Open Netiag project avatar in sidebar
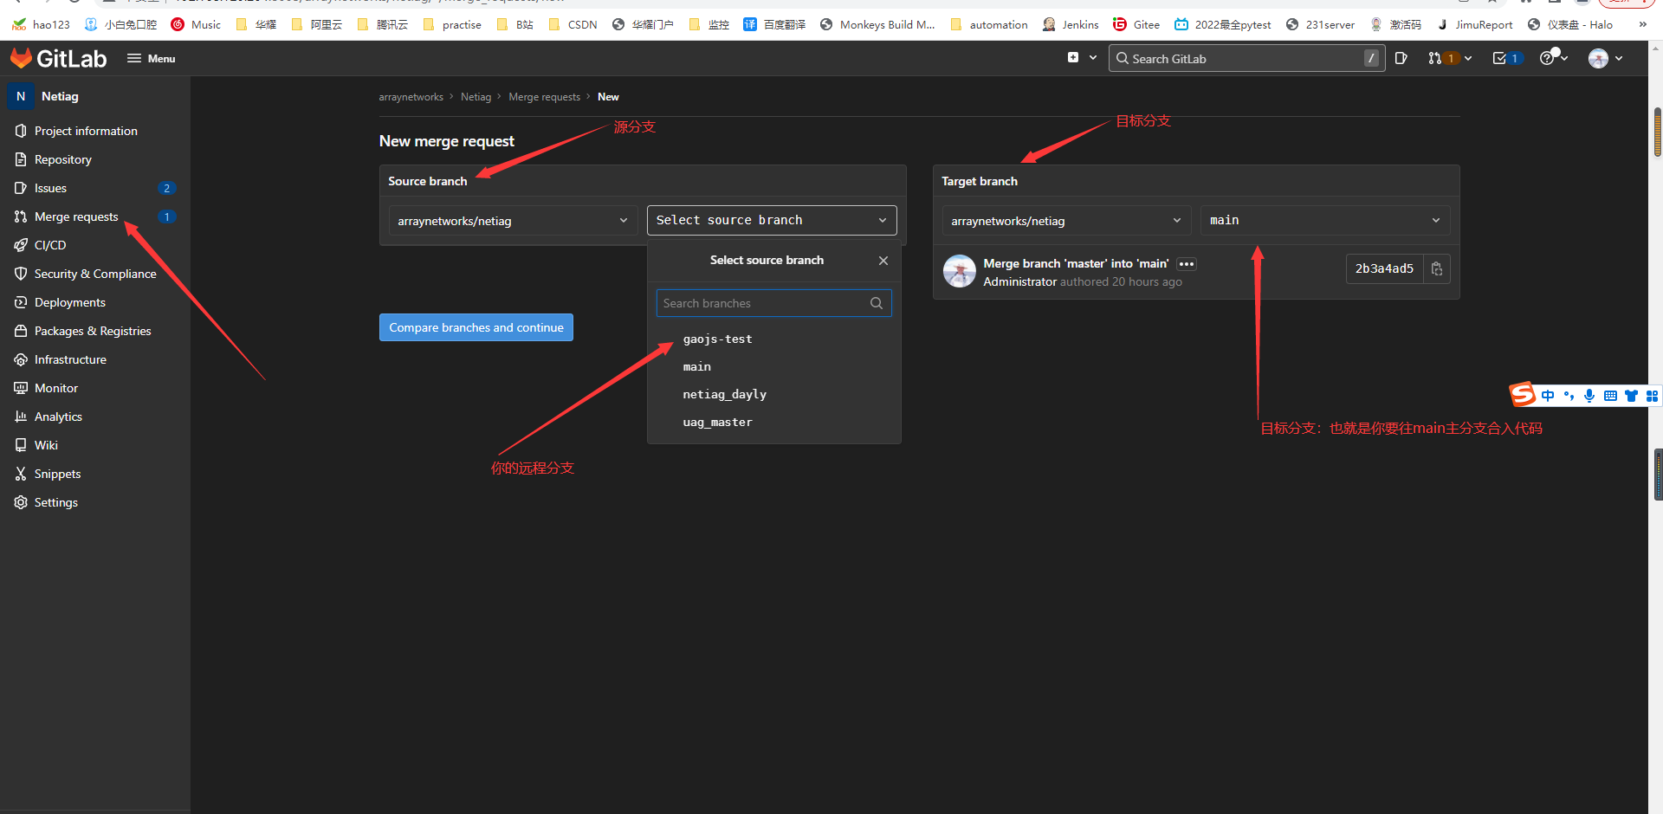The width and height of the screenshot is (1663, 814). pyautogui.click(x=21, y=96)
